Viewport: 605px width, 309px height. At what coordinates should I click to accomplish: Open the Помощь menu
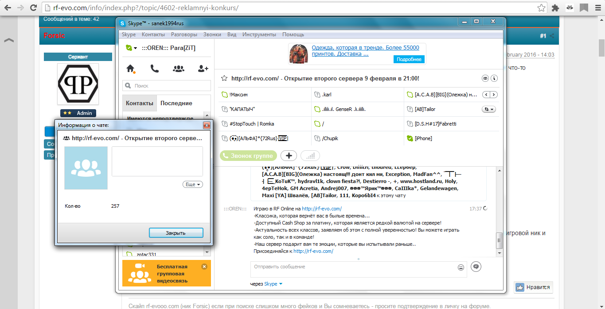click(293, 34)
